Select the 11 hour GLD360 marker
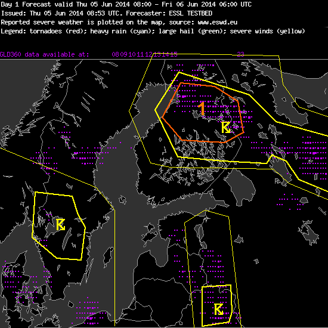This screenshot has height=328, width=328. pos(140,54)
